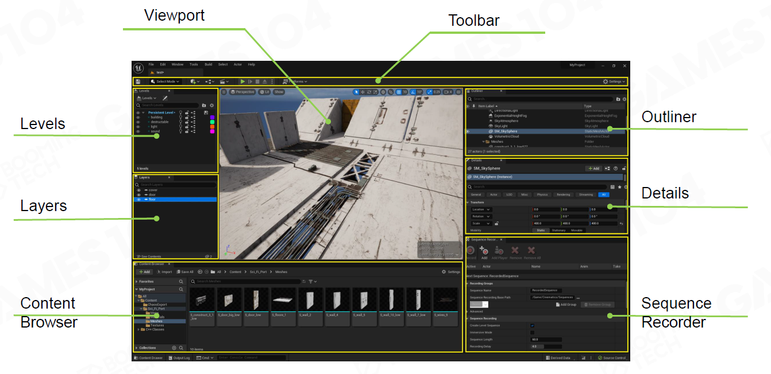Open the File menu
771x374 pixels.
pyautogui.click(x=151, y=64)
